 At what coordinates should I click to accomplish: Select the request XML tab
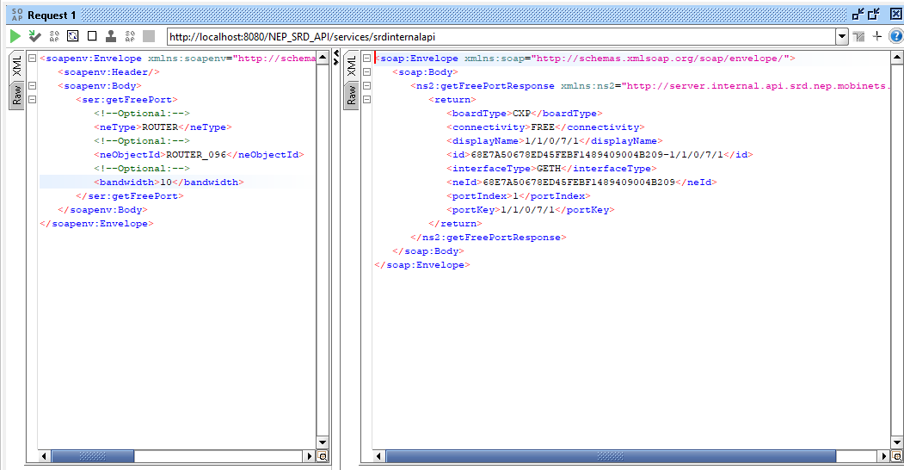[16, 68]
